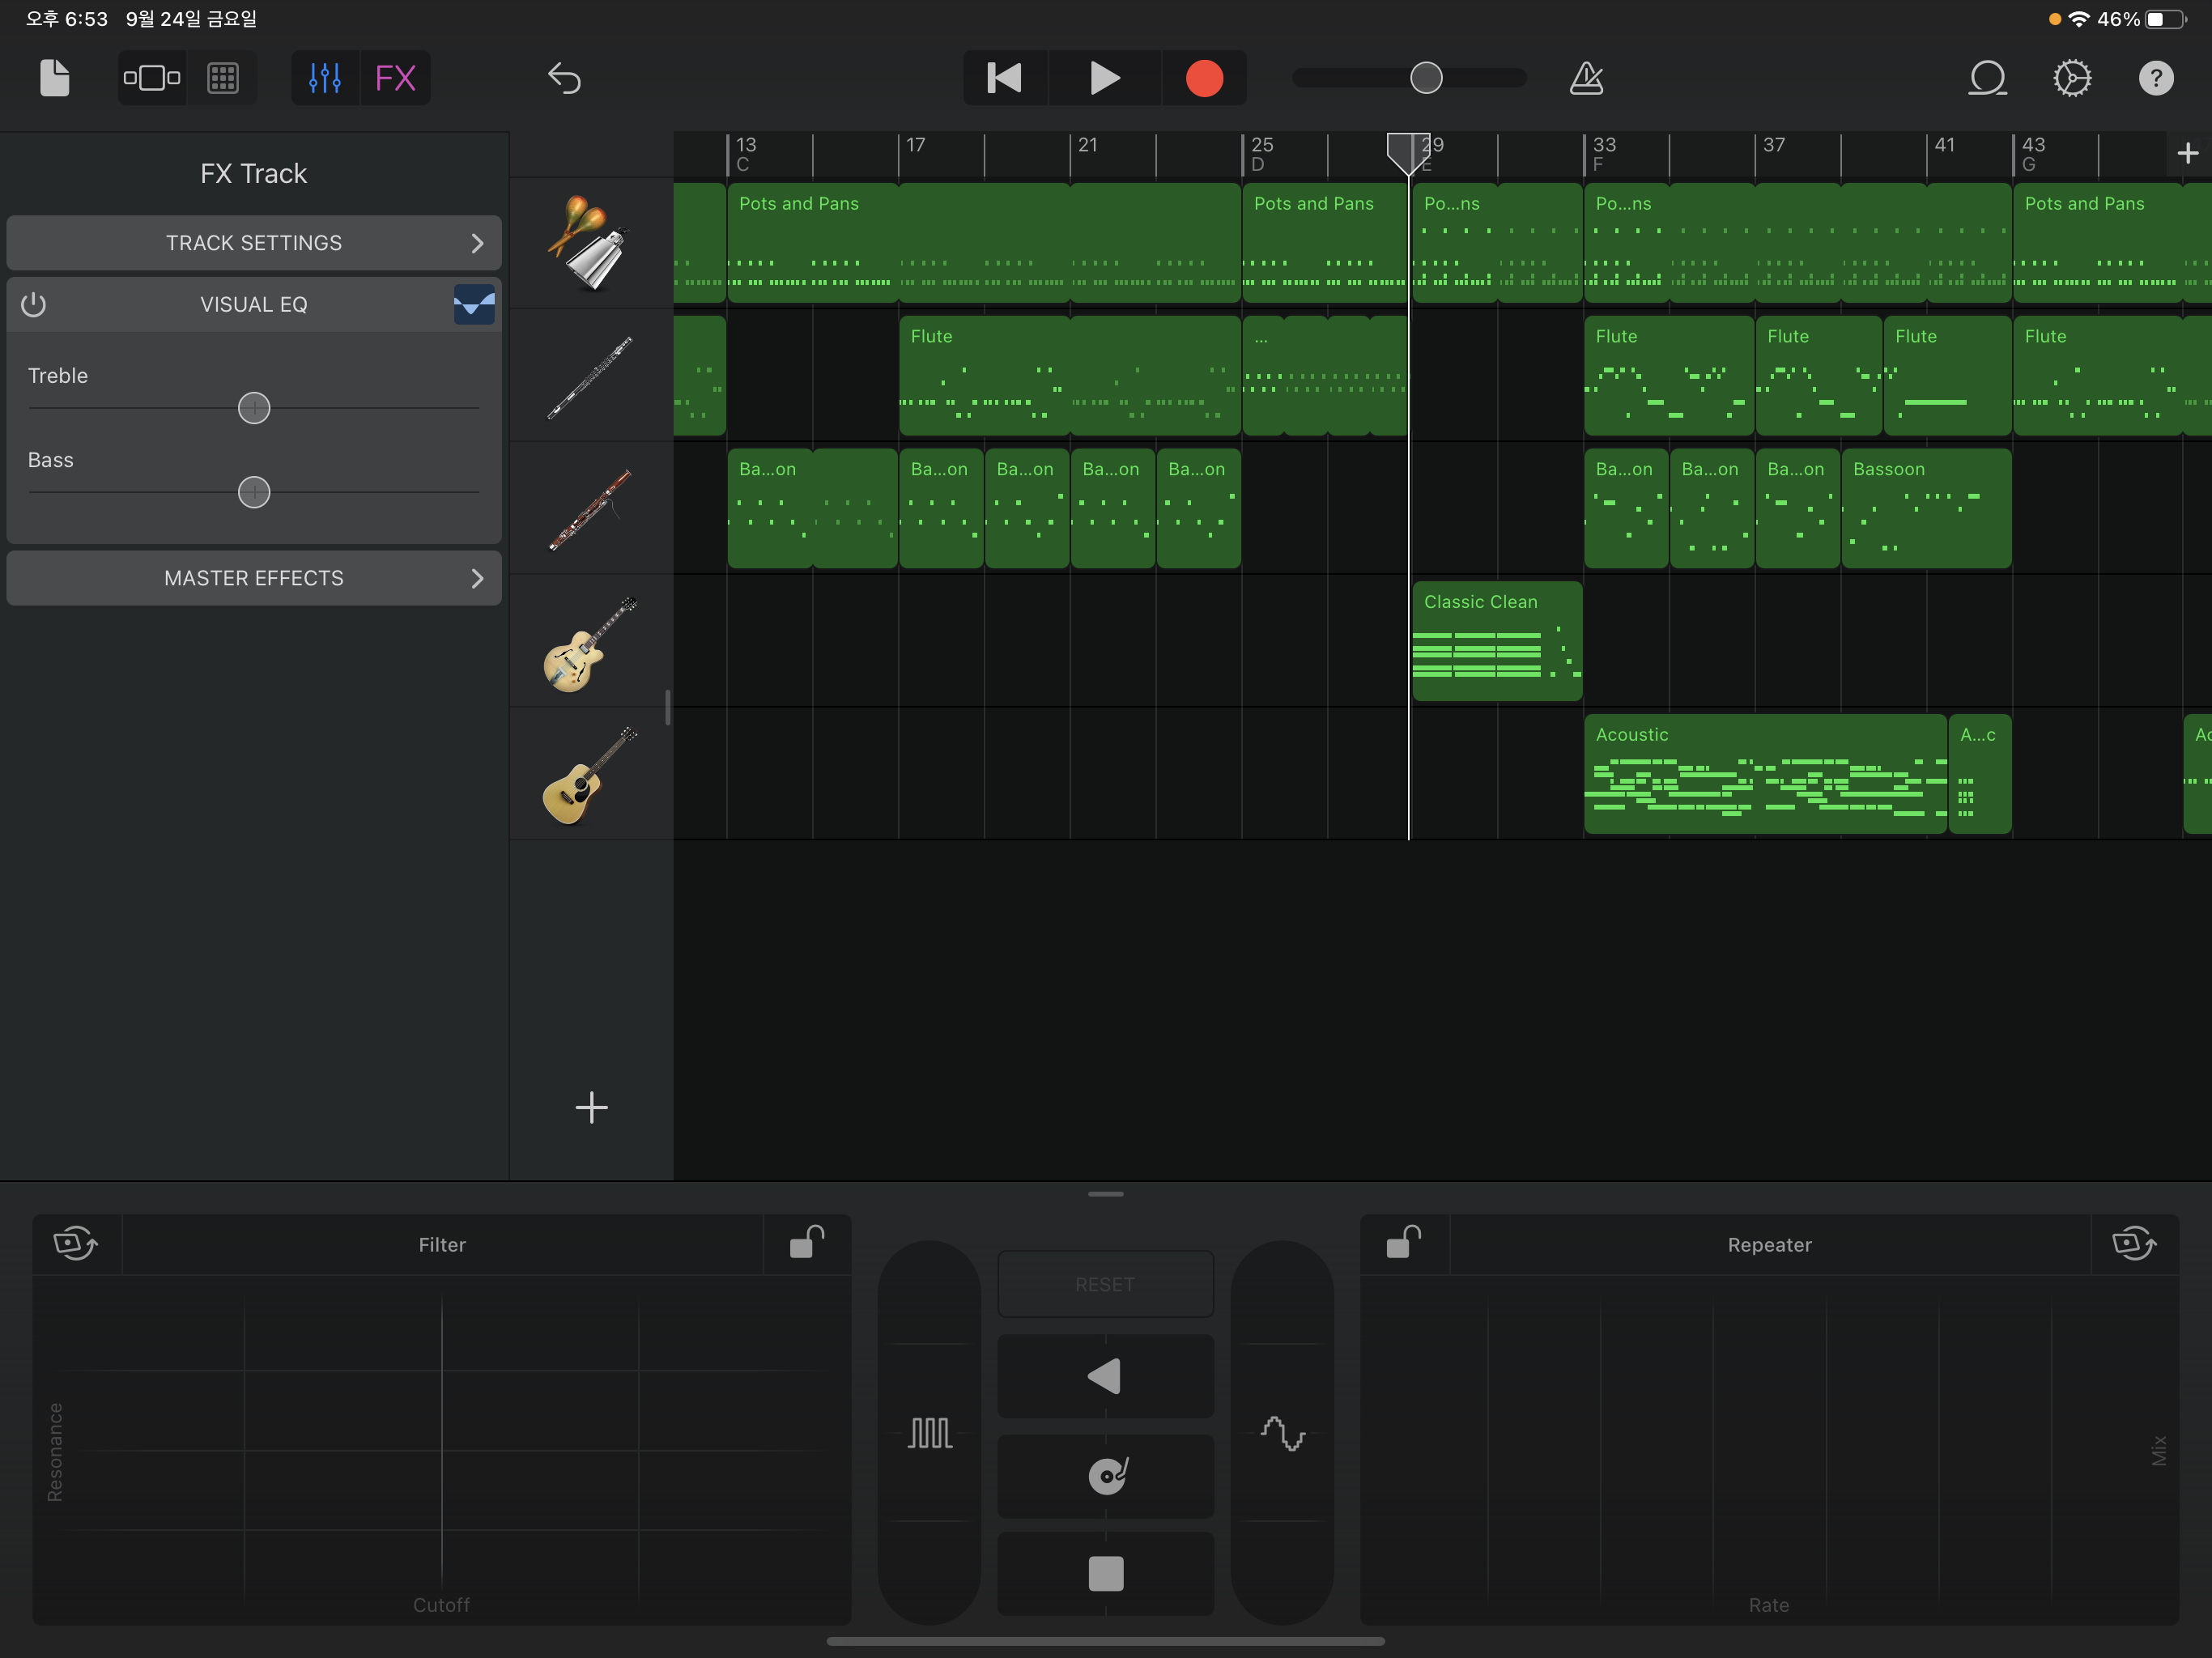Tap the scratch turntable FX button

pyautogui.click(x=1105, y=1475)
